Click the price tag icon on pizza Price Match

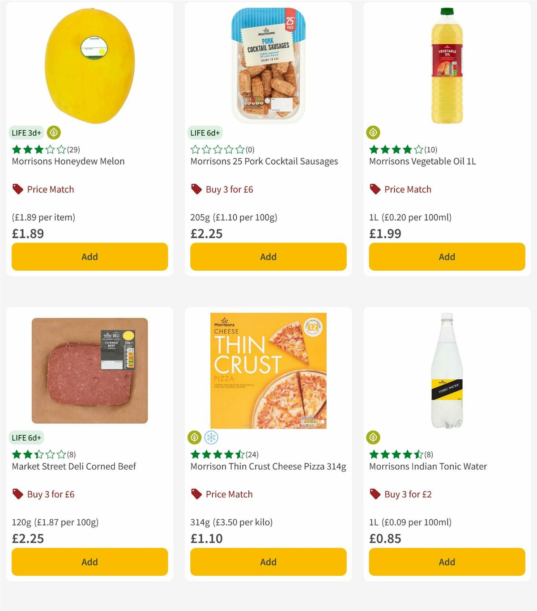[196, 494]
